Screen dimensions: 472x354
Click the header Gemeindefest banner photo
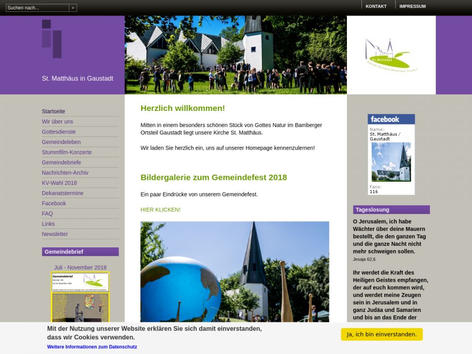[x=236, y=55]
